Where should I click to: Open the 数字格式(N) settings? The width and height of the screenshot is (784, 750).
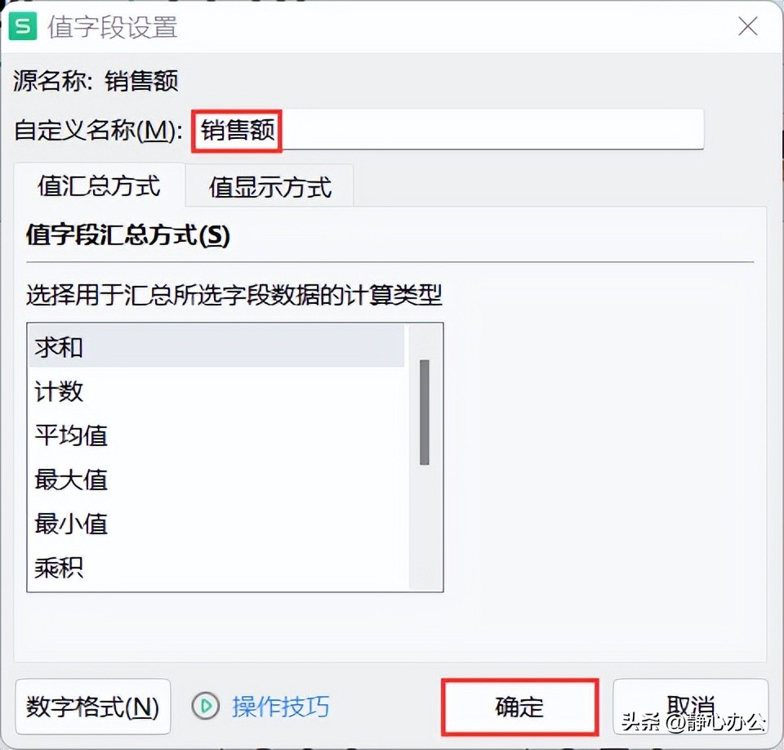[x=92, y=707]
